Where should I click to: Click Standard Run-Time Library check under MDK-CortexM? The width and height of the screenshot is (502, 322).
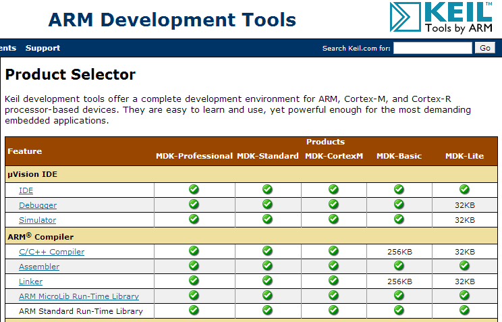point(333,310)
